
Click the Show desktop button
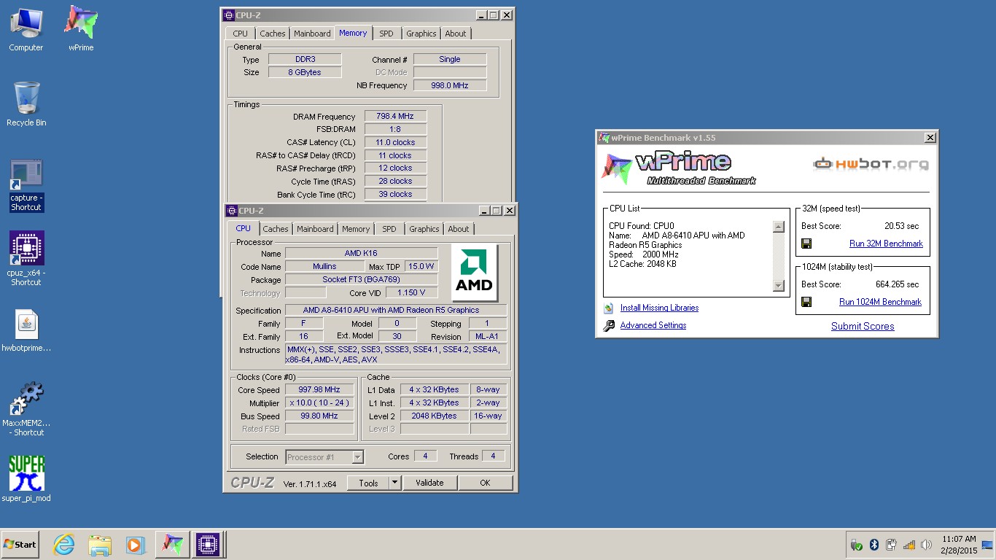pyautogui.click(x=988, y=545)
